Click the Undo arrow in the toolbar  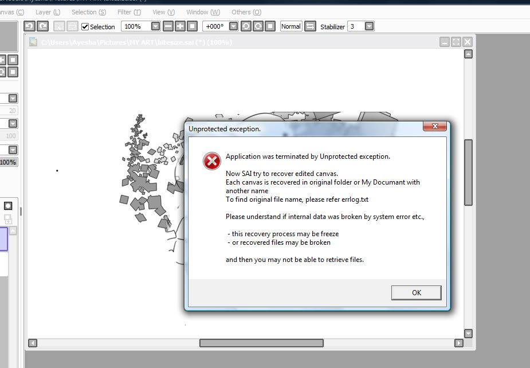[x=29, y=26]
